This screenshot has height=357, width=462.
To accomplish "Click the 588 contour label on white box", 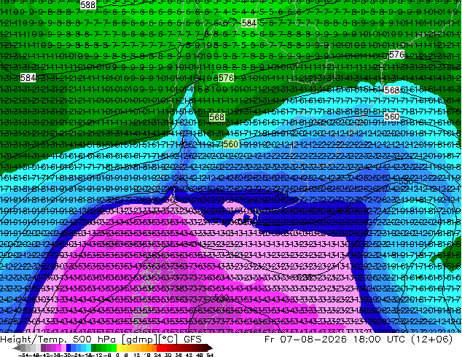I will pos(87,4).
